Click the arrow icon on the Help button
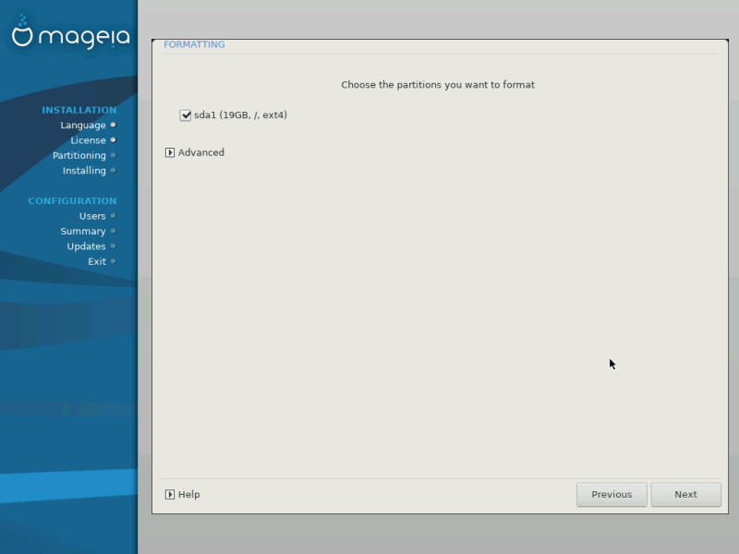 [x=171, y=494]
